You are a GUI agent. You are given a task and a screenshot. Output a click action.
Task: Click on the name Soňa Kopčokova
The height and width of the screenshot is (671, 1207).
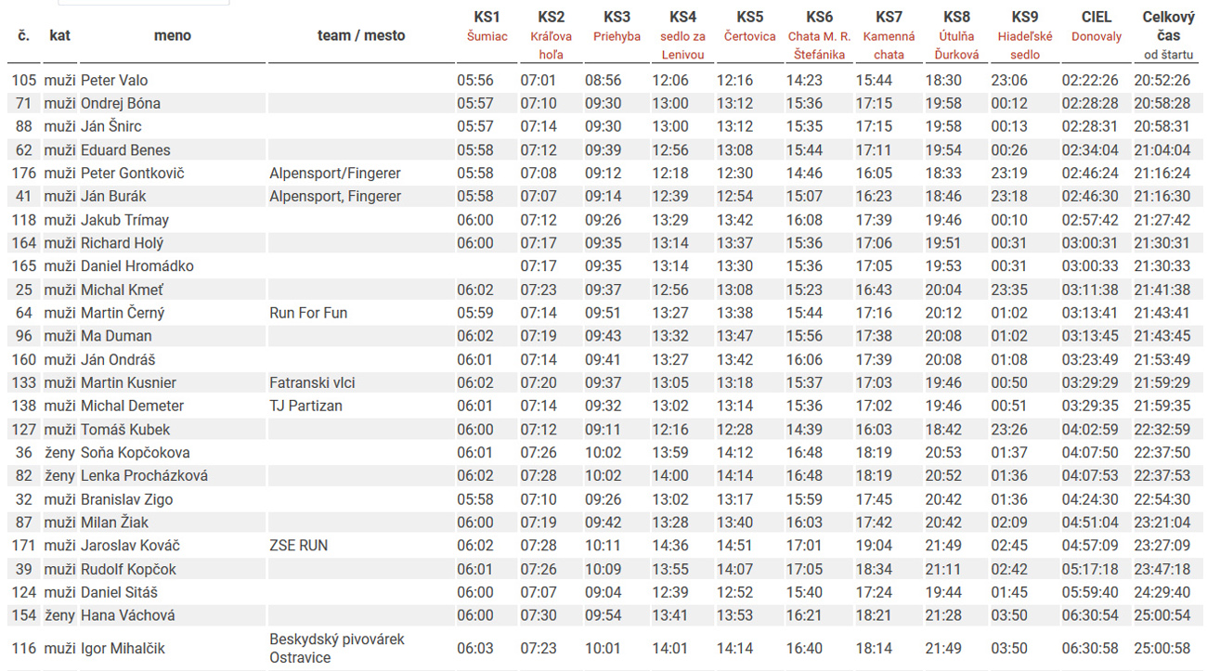(136, 453)
